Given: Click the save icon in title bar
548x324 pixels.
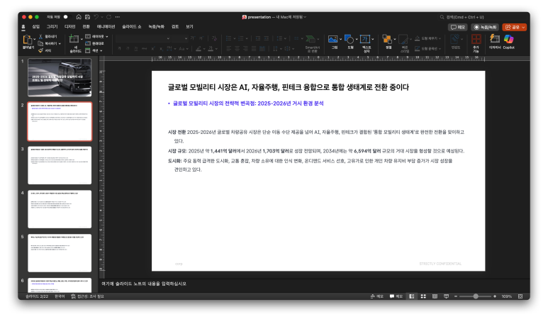Looking at the screenshot, I should (x=87, y=16).
